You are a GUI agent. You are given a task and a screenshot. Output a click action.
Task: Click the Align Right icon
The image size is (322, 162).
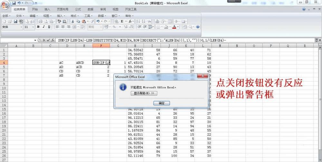68,27
